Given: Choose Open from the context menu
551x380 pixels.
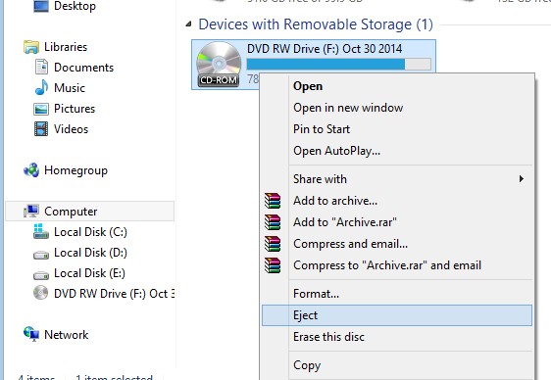Looking at the screenshot, I should 397,86.
